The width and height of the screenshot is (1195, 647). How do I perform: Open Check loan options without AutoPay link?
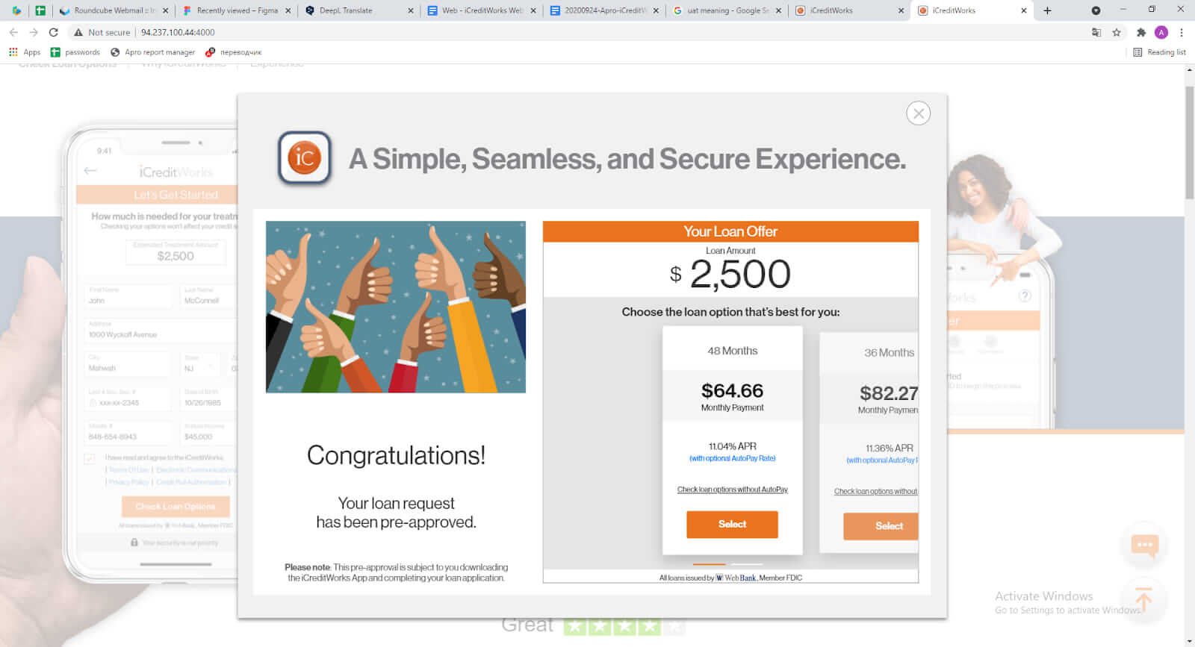(731, 490)
